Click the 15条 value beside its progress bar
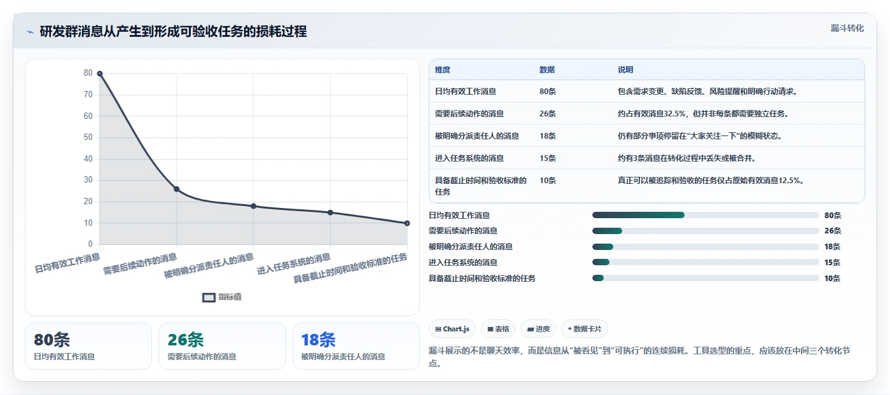The height and width of the screenshot is (395, 890). pyautogui.click(x=833, y=263)
